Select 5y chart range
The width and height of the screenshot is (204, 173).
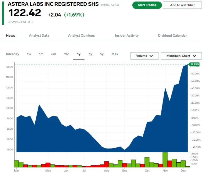point(102,54)
